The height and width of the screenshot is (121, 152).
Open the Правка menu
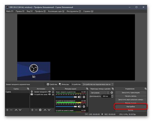point(20,11)
